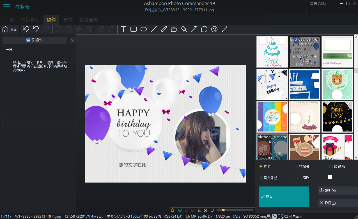The image size is (358, 219).
Task: Add a speech bubble object
Action: click(204, 29)
